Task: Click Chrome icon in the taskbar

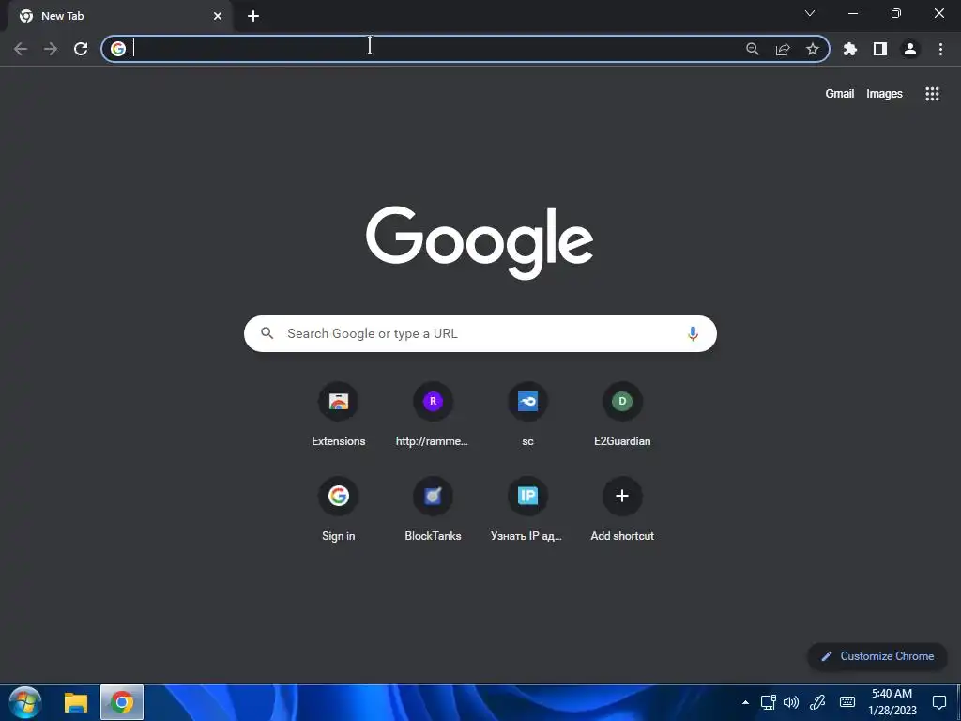Action: (122, 702)
